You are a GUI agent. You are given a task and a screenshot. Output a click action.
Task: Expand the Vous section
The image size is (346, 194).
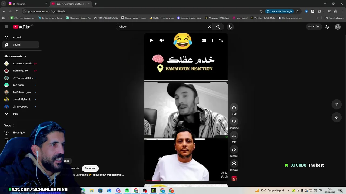[9, 126]
